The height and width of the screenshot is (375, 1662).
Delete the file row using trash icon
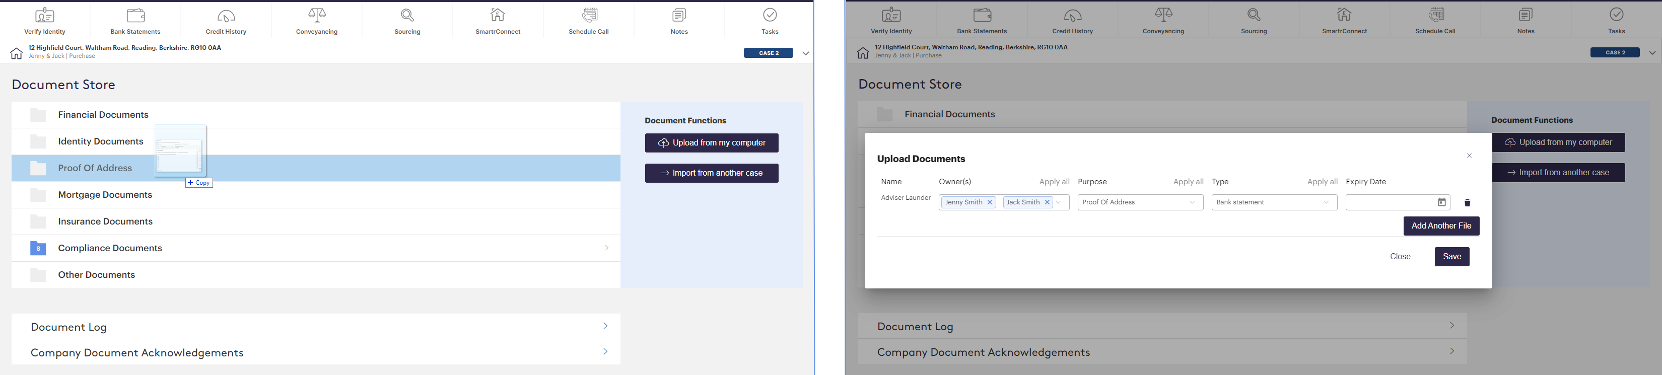pos(1467,202)
